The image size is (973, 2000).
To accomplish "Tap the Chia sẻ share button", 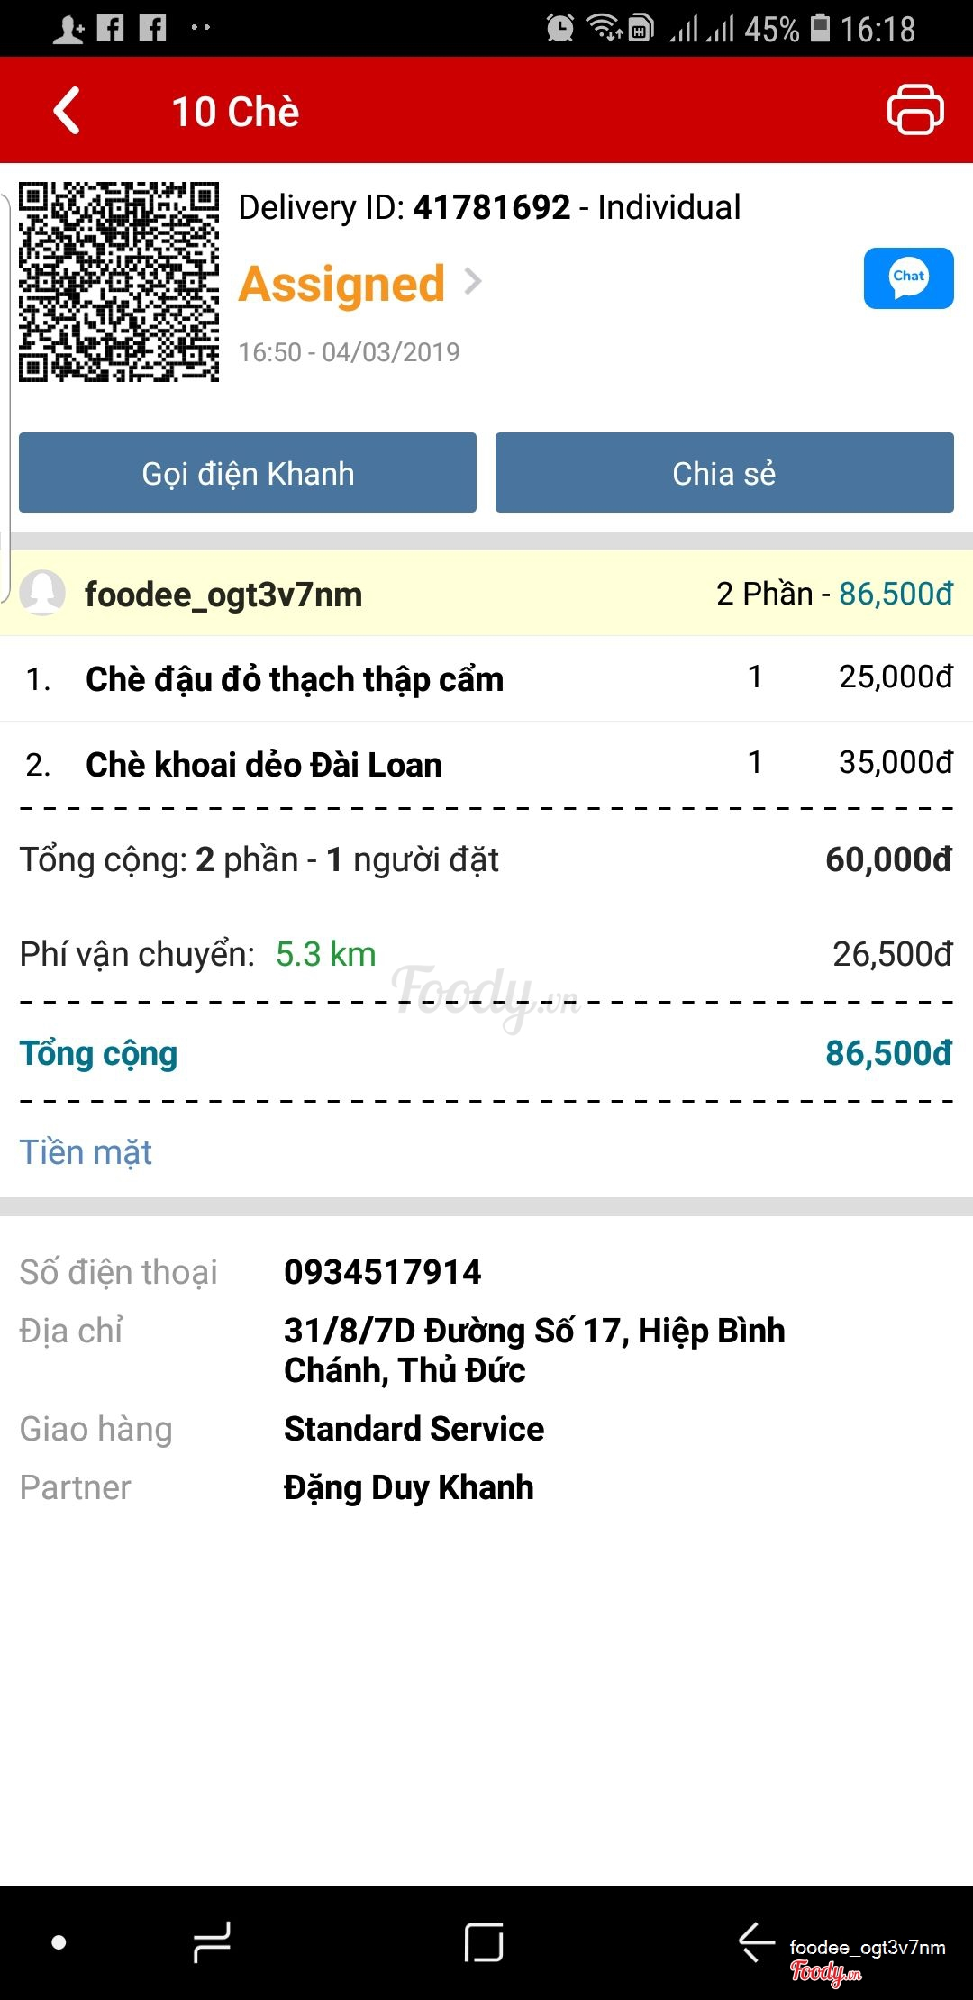I will pos(724,472).
